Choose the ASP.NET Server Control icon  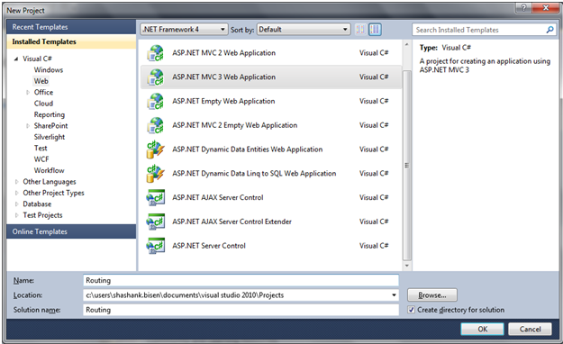[156, 246]
